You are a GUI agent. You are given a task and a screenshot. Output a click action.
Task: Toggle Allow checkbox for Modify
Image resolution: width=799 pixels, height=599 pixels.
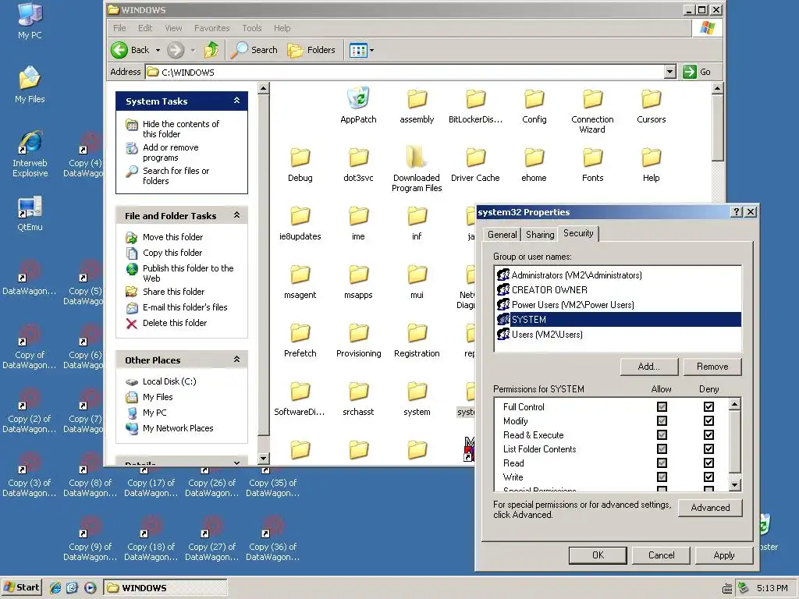point(662,420)
